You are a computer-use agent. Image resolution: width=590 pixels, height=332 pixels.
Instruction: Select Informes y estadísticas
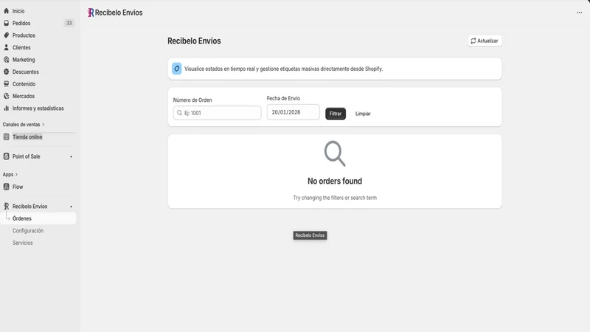click(38, 108)
